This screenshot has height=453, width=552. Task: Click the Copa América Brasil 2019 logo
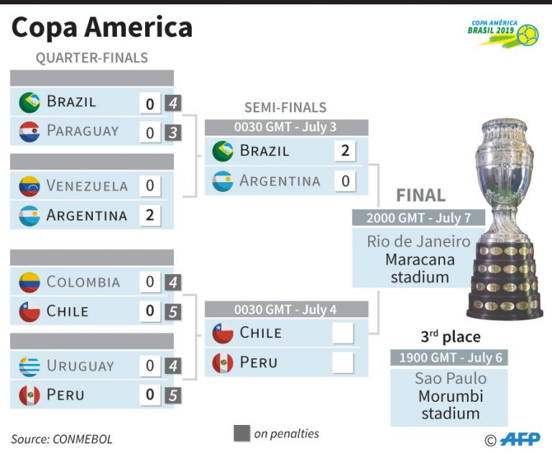point(502,32)
